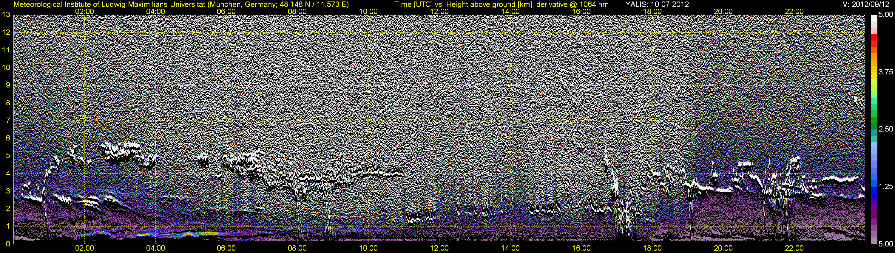Click the 4 km height axis label

(9, 174)
